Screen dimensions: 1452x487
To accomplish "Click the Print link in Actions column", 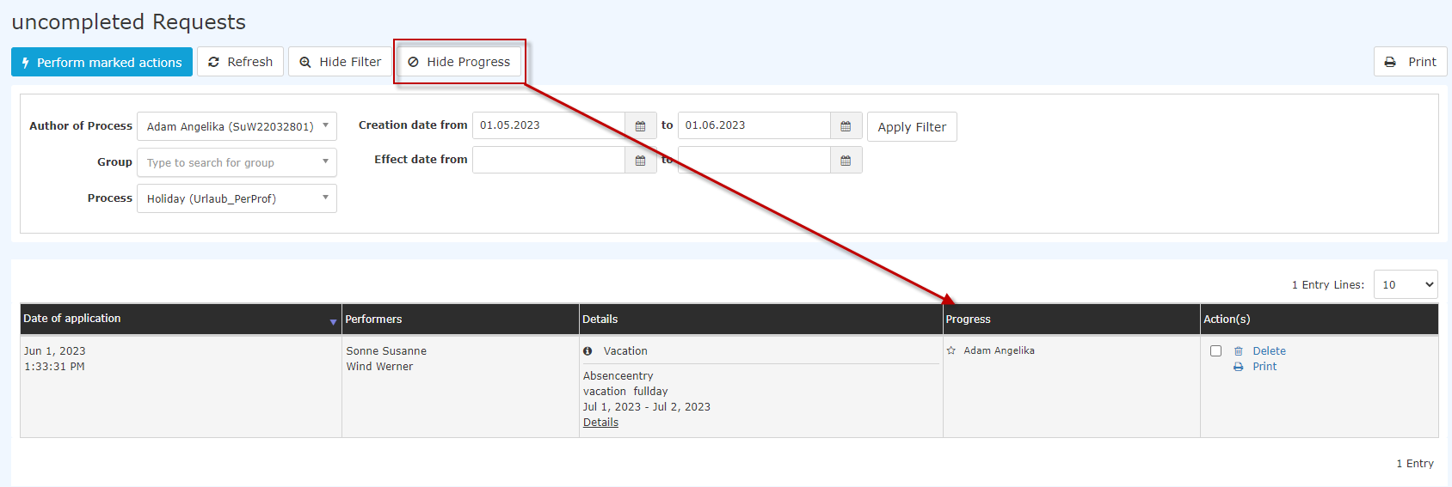I will (x=1264, y=367).
